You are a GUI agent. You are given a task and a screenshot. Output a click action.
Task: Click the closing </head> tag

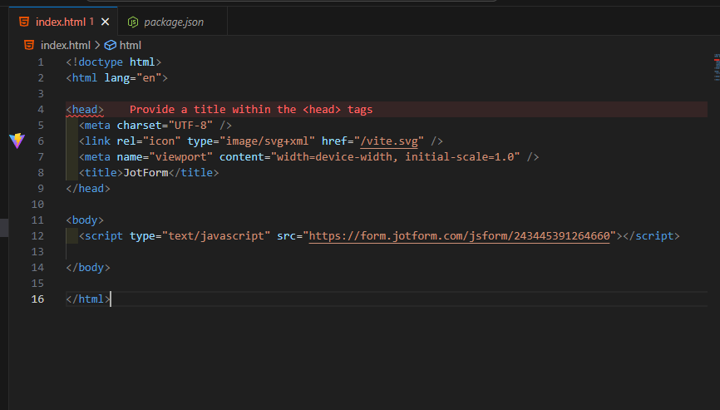click(88, 188)
